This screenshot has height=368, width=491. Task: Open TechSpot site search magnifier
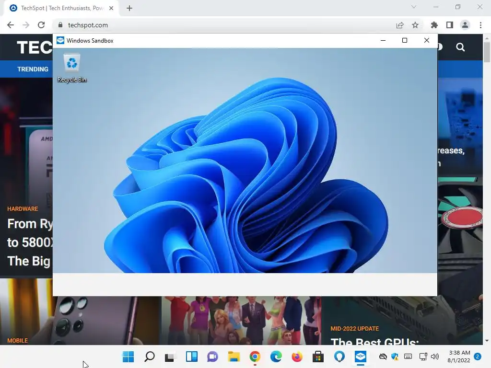pyautogui.click(x=460, y=47)
